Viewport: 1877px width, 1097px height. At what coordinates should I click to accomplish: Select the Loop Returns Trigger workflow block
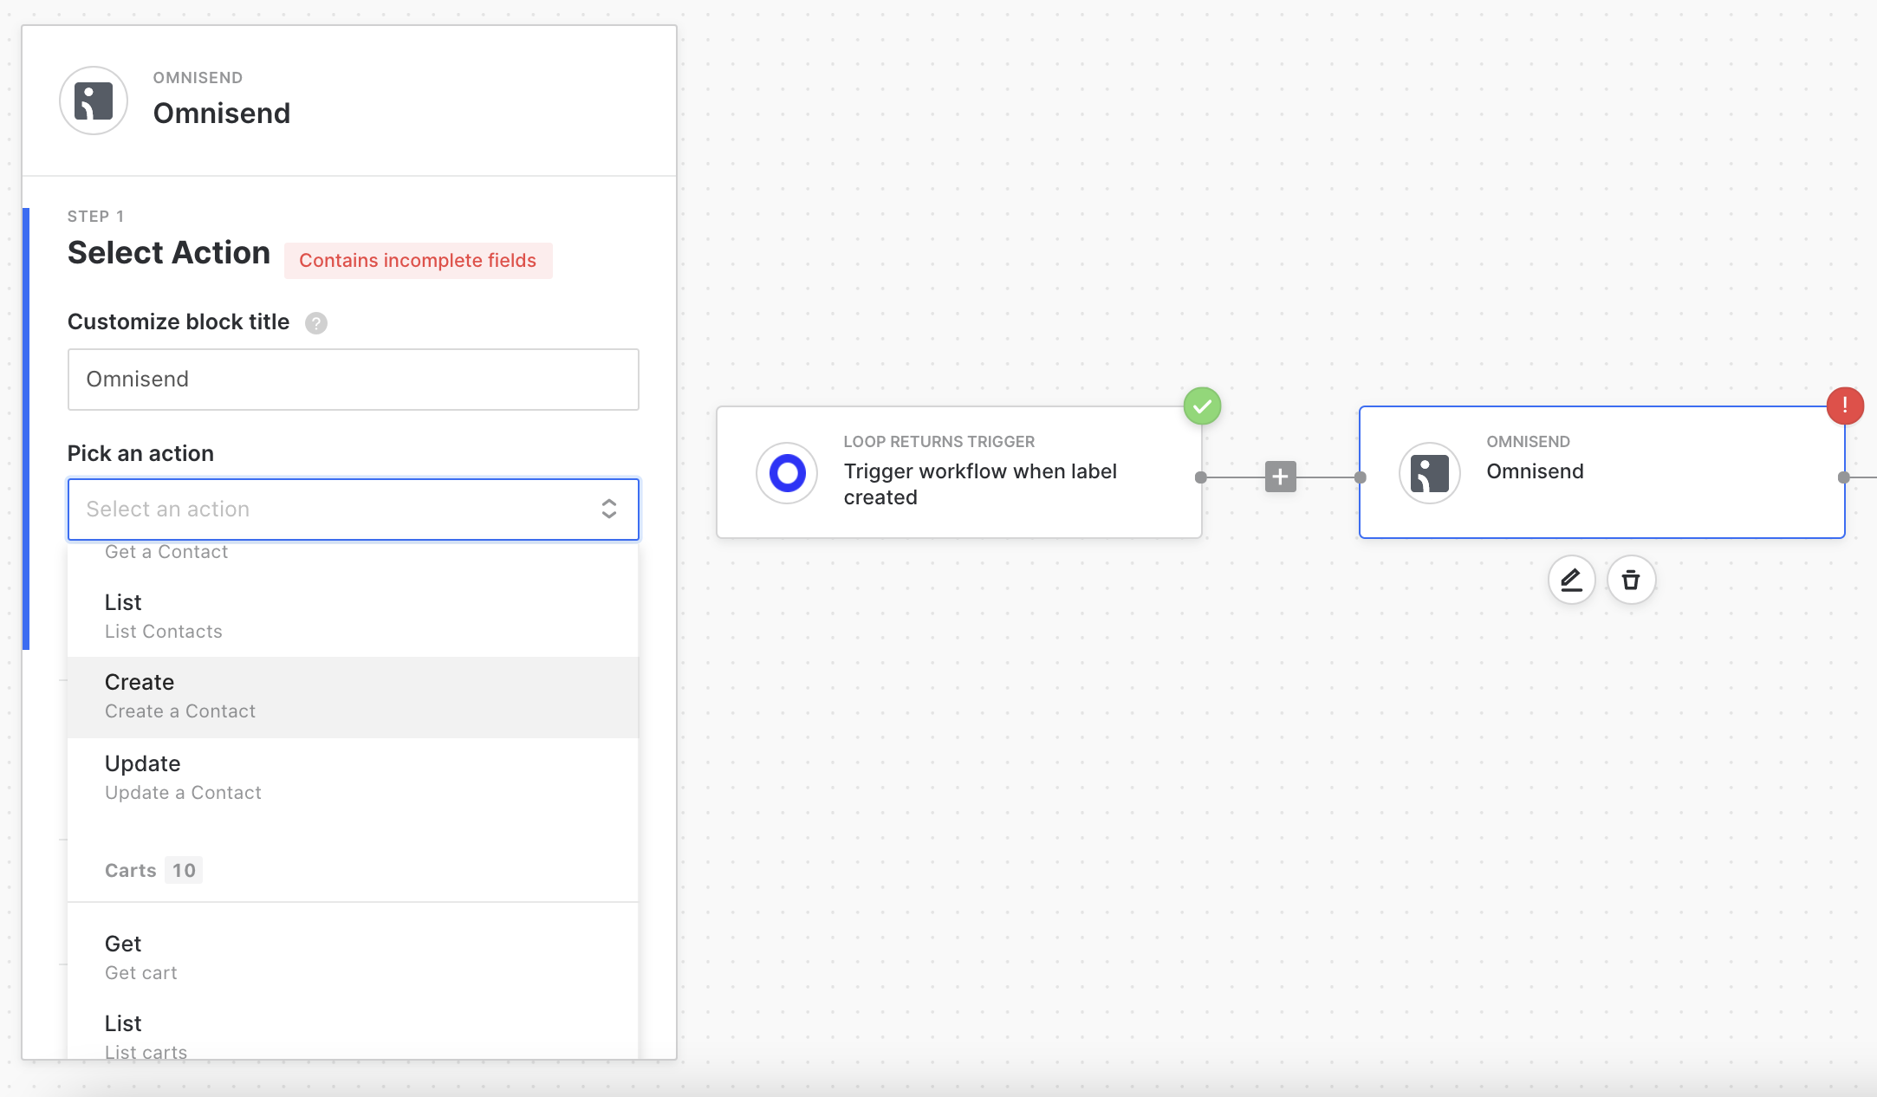point(959,472)
